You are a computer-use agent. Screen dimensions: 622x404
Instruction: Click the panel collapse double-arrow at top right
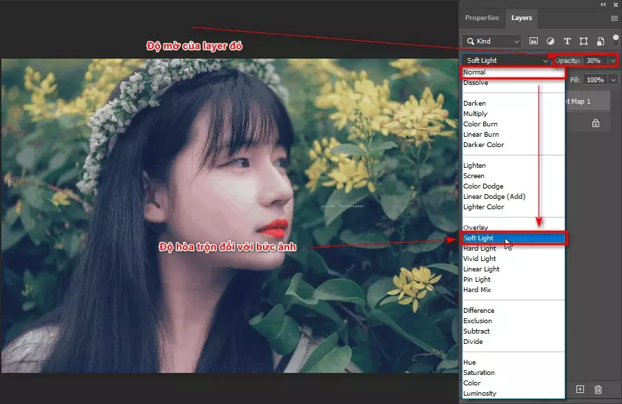coord(604,4)
